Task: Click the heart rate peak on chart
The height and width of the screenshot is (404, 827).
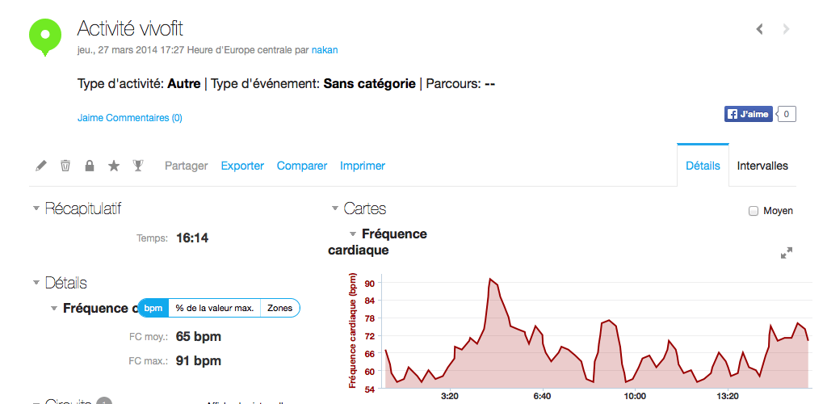Action: pyautogui.click(x=491, y=279)
